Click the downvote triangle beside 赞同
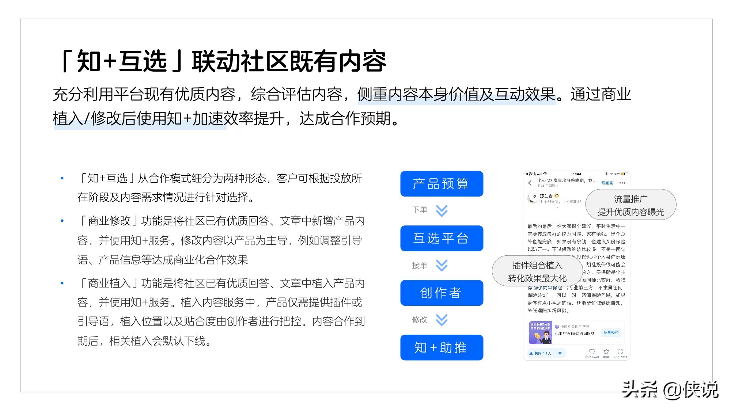Image resolution: width=731 pixels, height=411 pixels. point(560,353)
